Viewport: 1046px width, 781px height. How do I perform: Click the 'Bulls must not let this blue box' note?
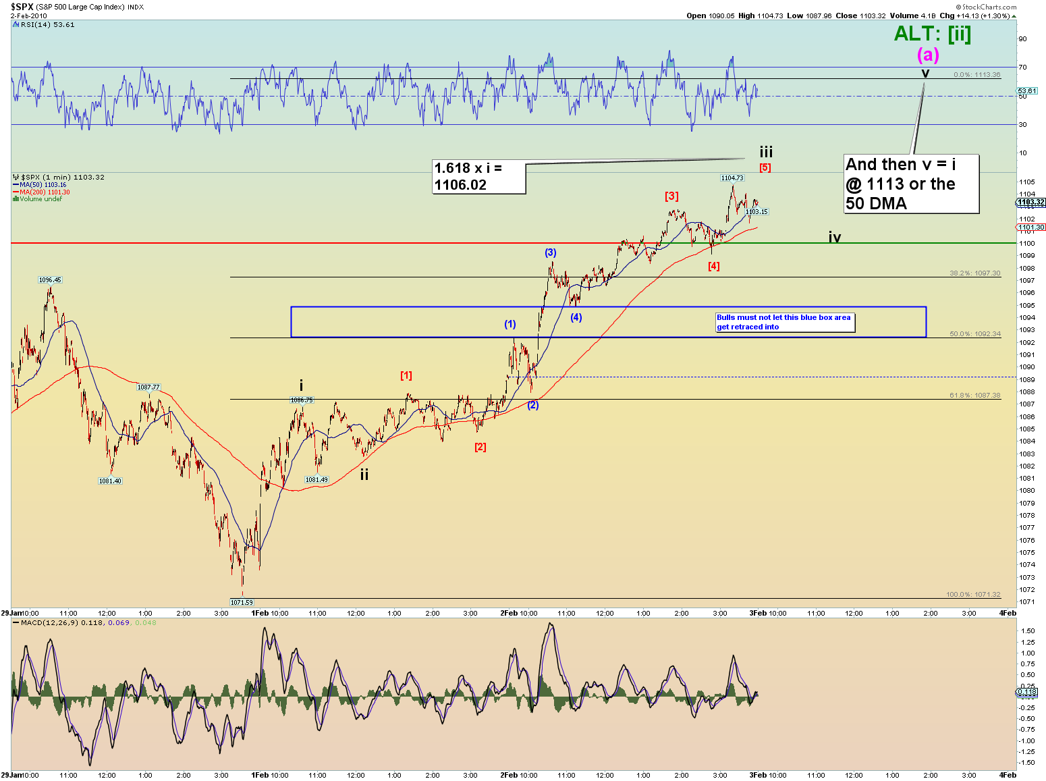coord(785,322)
